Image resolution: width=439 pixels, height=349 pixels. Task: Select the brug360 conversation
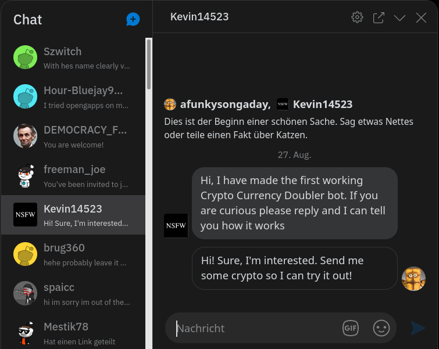click(x=73, y=254)
